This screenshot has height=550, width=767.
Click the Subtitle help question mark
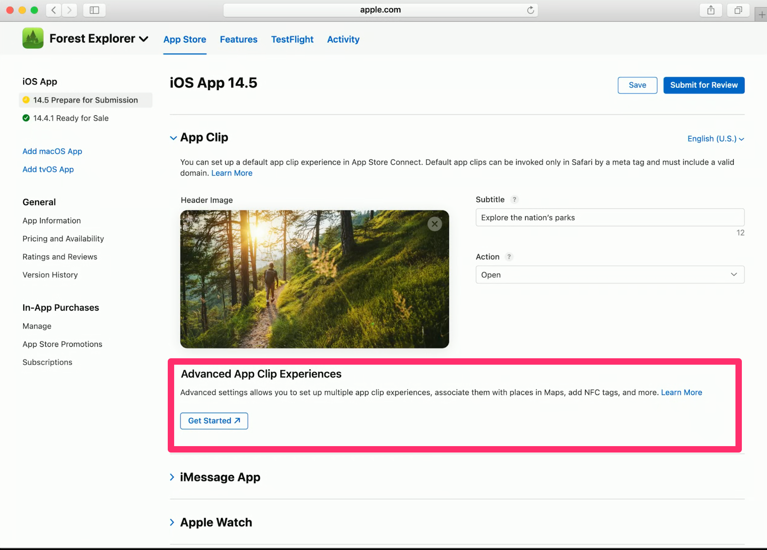515,200
